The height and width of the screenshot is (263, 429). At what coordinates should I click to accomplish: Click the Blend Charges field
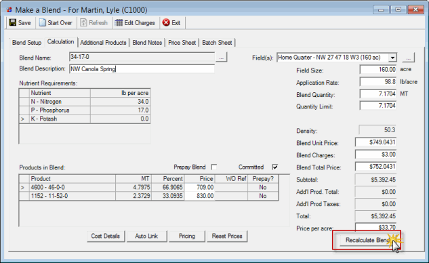pos(375,155)
